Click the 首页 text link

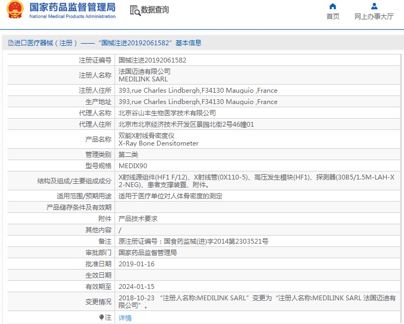point(333,17)
